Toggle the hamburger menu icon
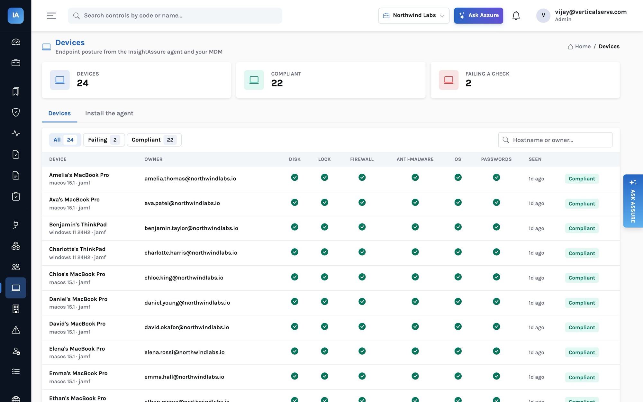The width and height of the screenshot is (643, 402). 51,15
